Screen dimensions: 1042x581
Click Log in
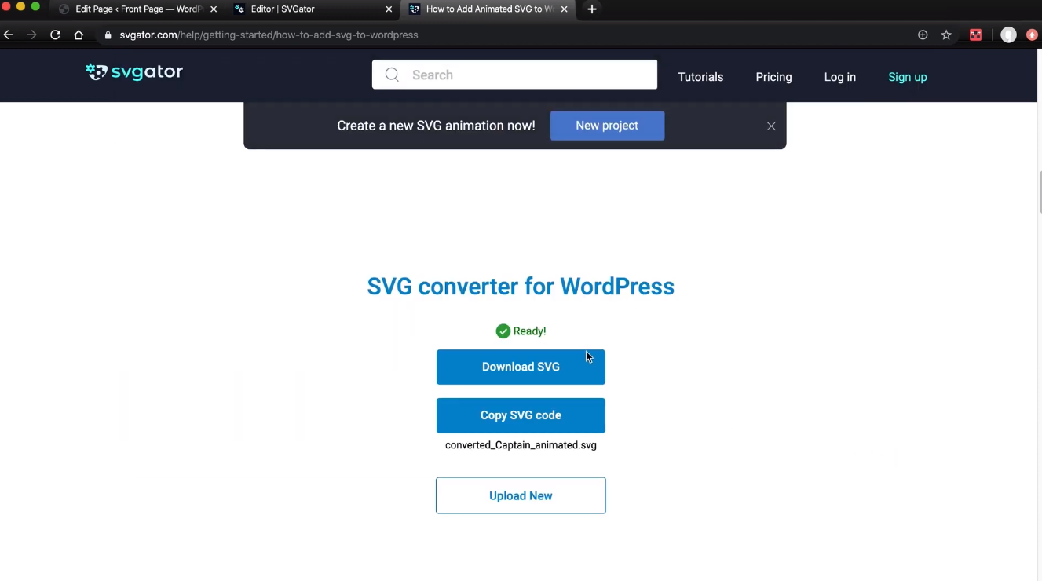click(839, 77)
